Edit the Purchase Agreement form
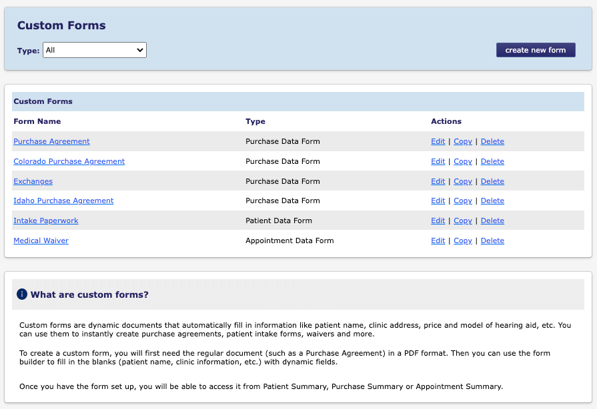 (x=438, y=141)
